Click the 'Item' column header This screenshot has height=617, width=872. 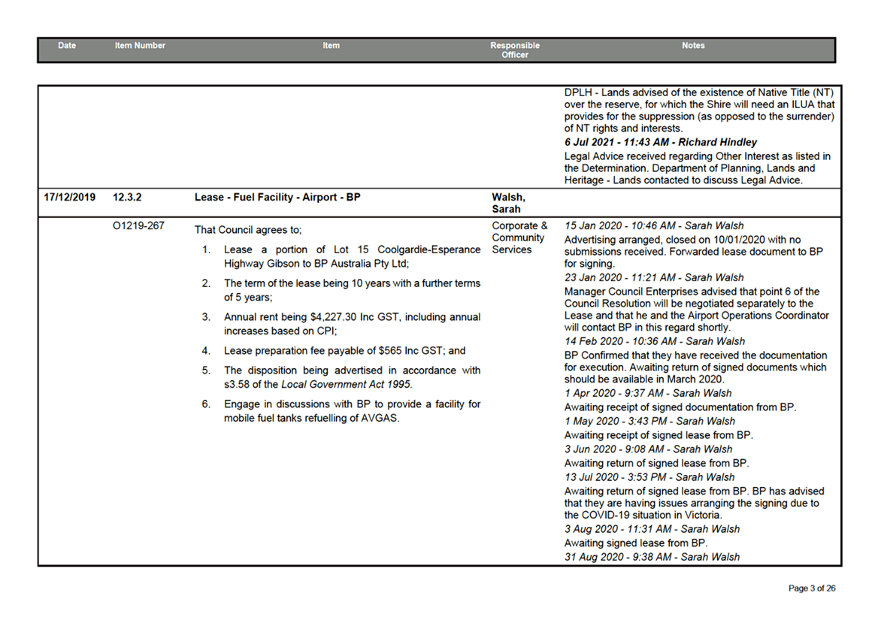[x=331, y=46]
